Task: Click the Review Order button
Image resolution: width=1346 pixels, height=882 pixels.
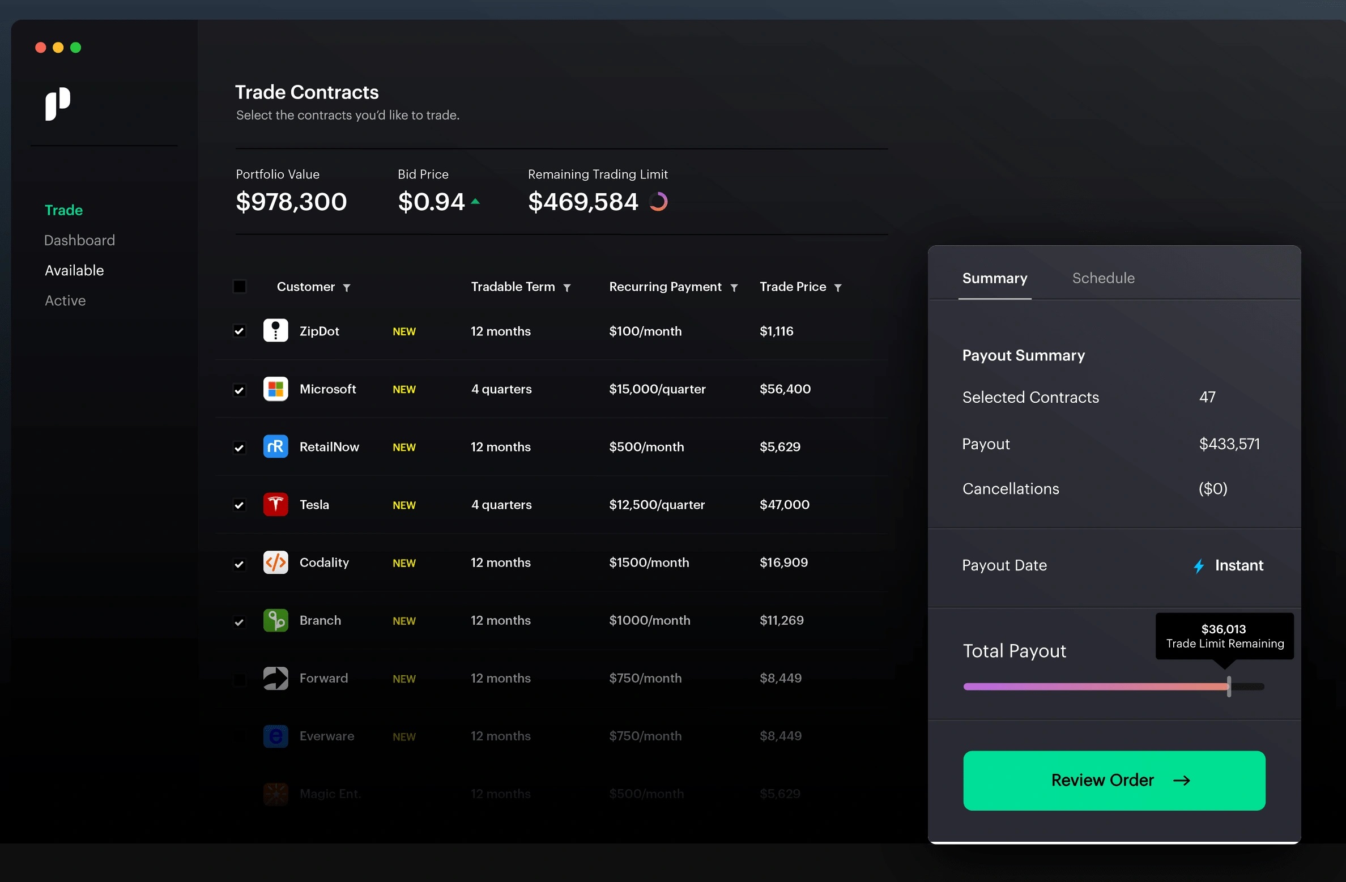Action: pyautogui.click(x=1114, y=780)
